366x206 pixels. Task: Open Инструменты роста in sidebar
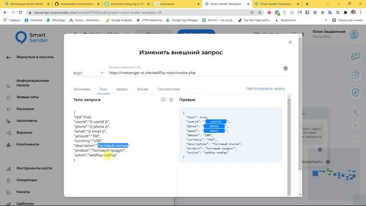click(34, 168)
